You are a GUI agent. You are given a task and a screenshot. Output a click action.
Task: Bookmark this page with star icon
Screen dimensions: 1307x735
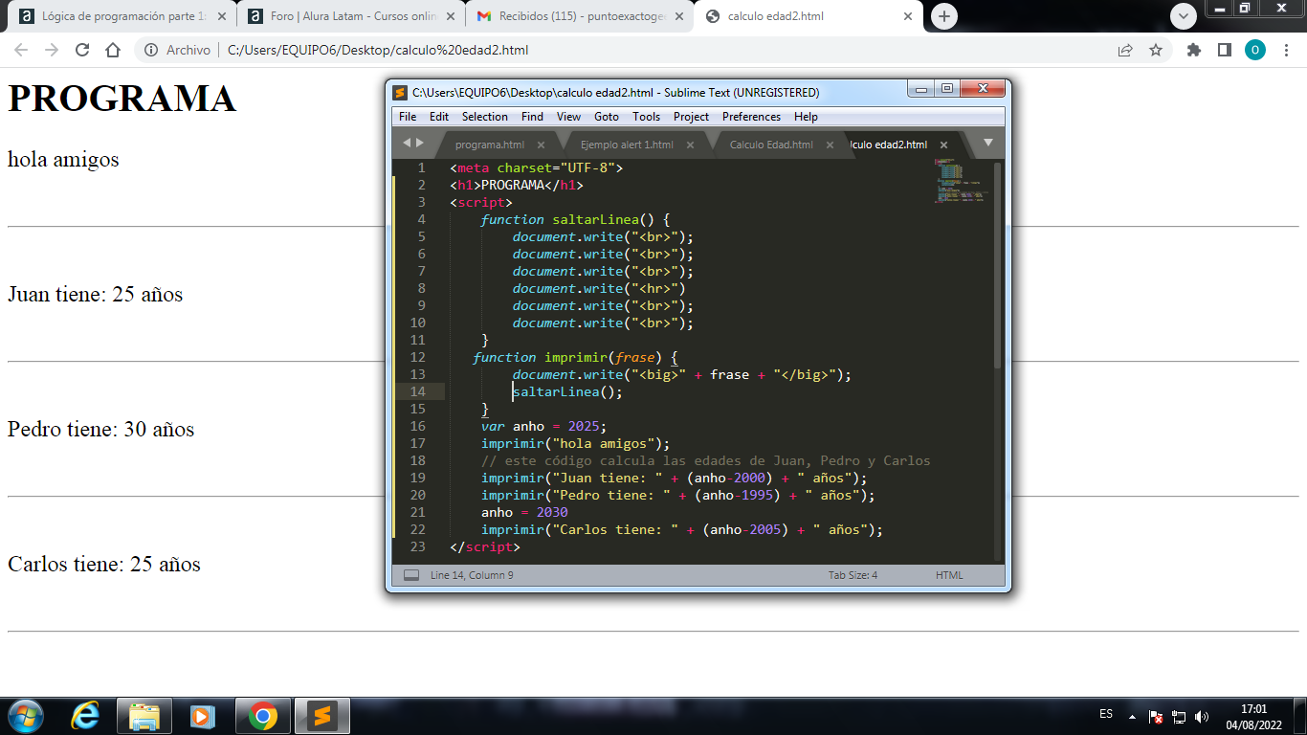[x=1156, y=51]
